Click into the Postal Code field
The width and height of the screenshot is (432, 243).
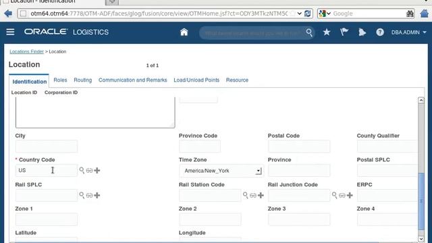298,146
